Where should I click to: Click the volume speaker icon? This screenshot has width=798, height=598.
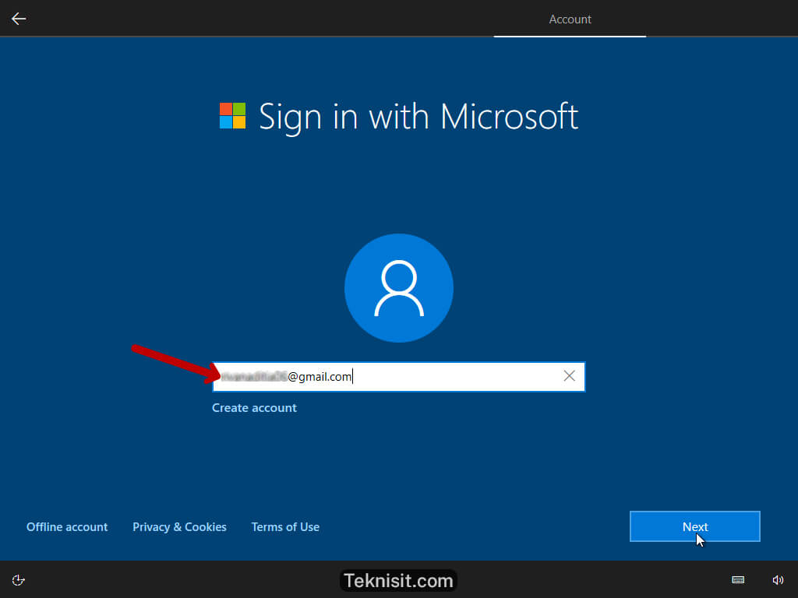[778, 580]
